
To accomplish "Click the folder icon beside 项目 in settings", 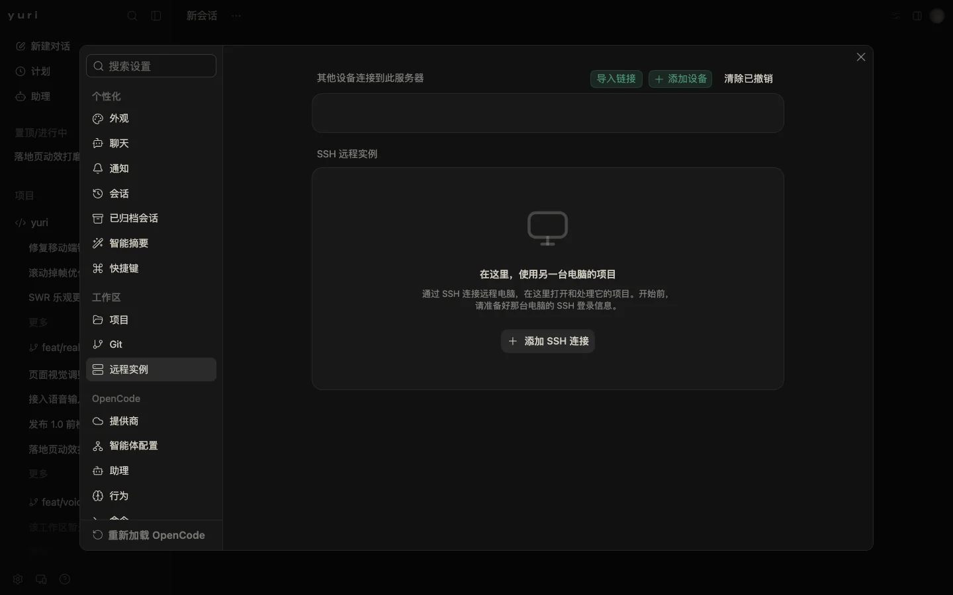I will 98,320.
